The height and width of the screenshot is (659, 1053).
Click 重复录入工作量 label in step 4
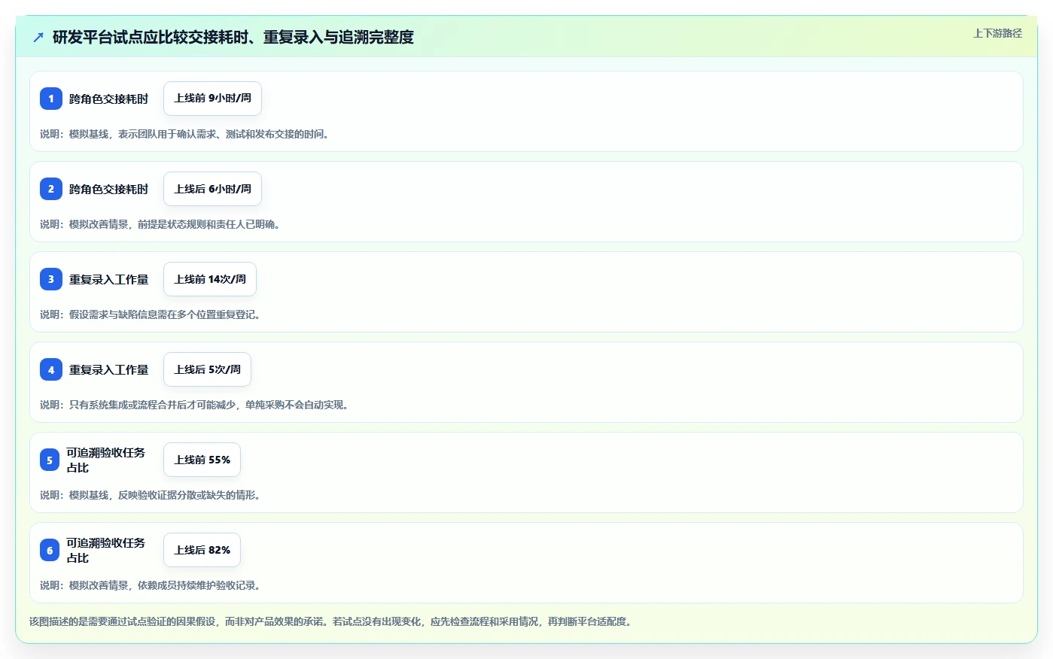pyautogui.click(x=108, y=369)
